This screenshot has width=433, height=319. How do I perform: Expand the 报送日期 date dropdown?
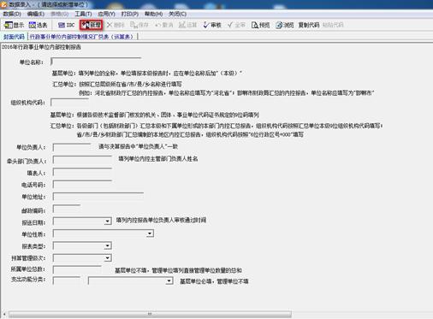click(107, 222)
